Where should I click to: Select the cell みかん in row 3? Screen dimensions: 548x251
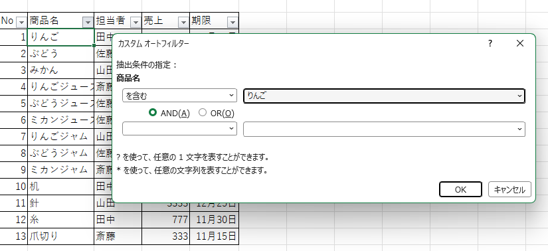(60, 70)
